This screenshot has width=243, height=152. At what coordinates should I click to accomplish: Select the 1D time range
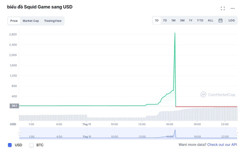[x=157, y=21]
